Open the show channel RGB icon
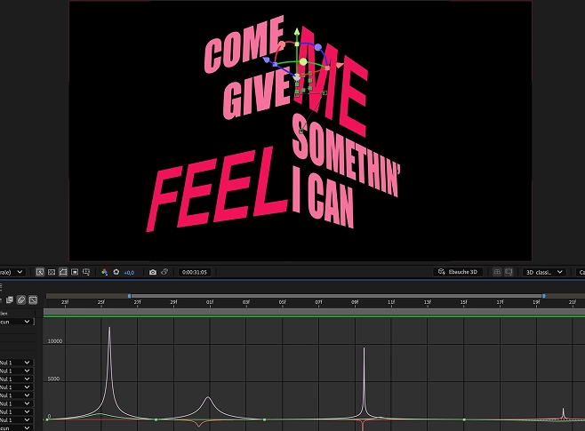Image resolution: width=585 pixels, height=431 pixels. (104, 272)
